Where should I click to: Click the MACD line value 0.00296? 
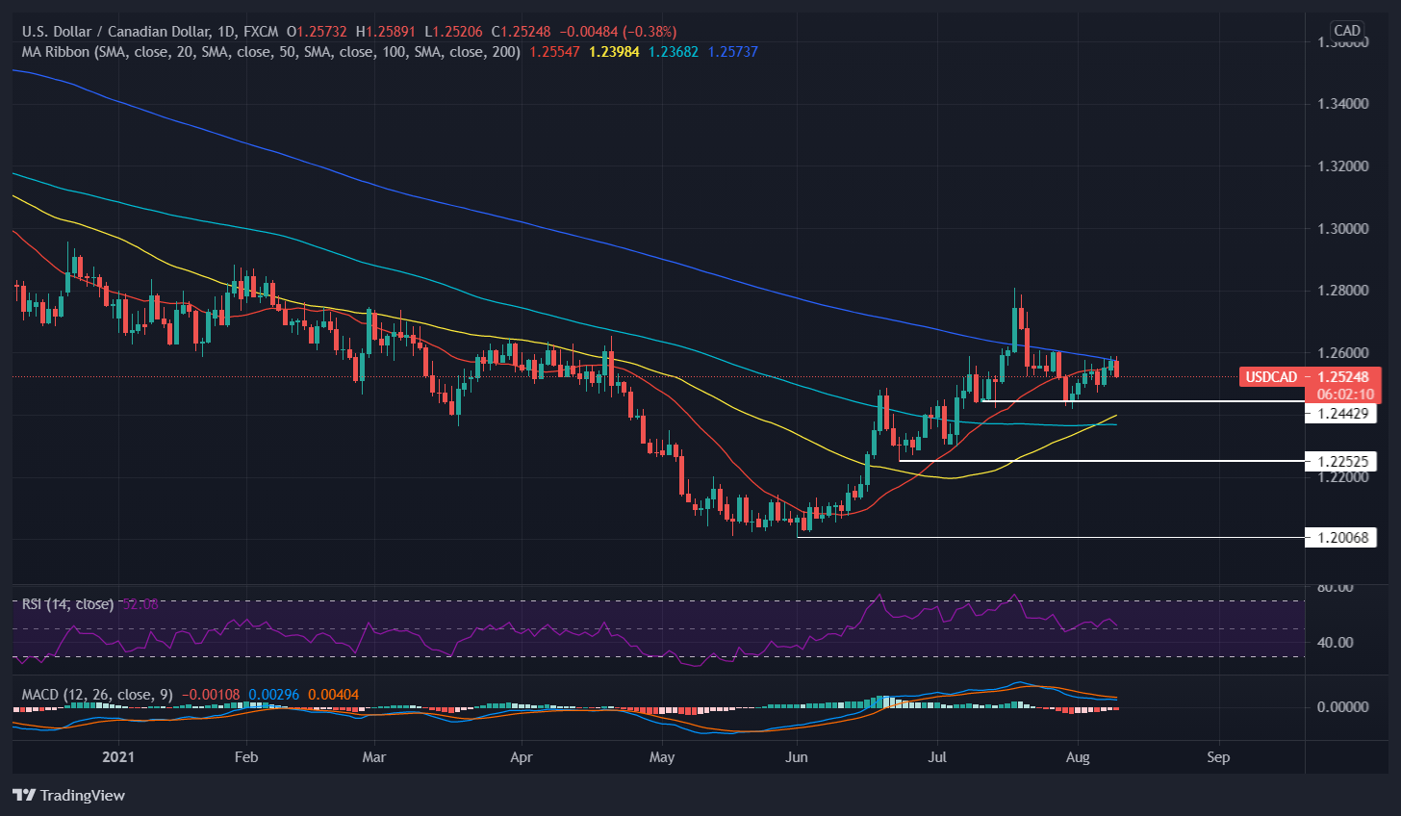(x=274, y=695)
